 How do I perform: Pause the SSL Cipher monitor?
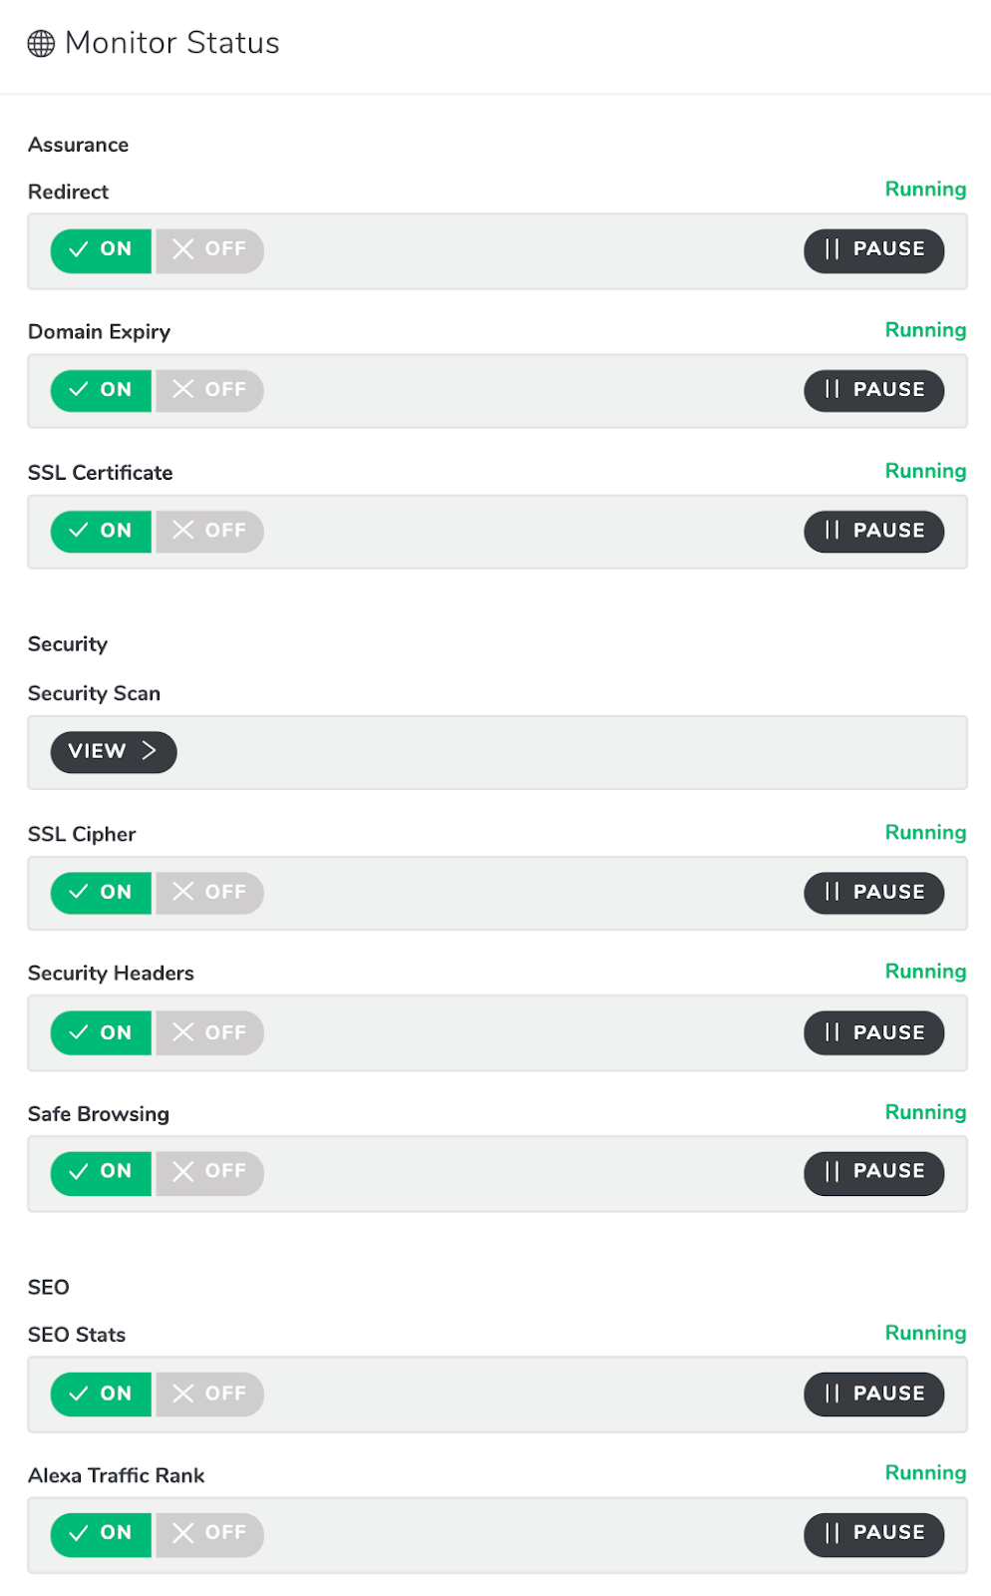coord(873,892)
